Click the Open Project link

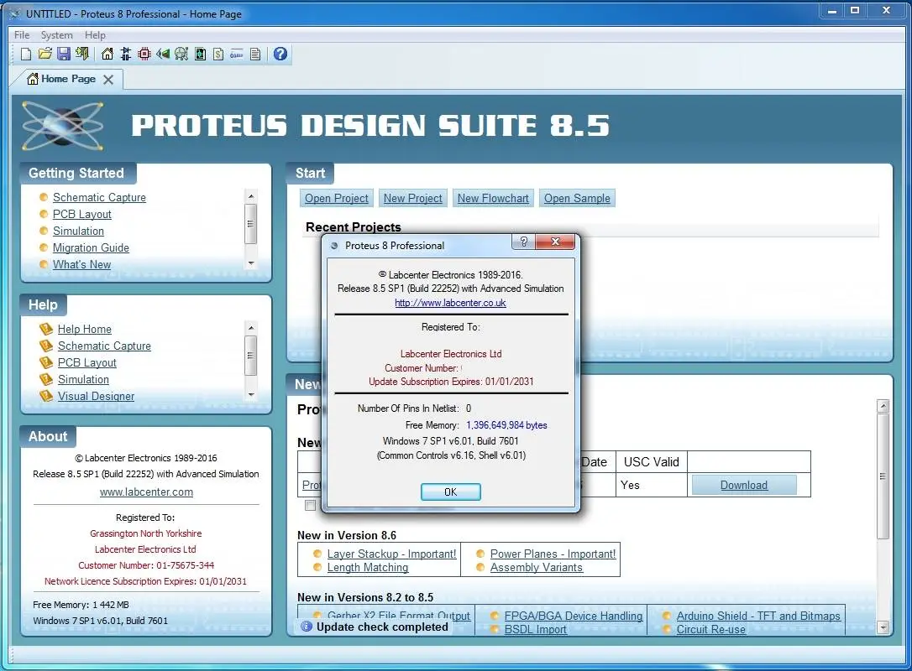(336, 198)
